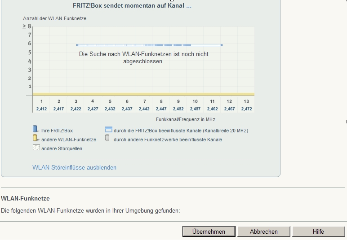Click channel 13 frequency 2,472 label
Image resolution: width=347 pixels, height=240 pixels.
pyautogui.click(x=246, y=109)
